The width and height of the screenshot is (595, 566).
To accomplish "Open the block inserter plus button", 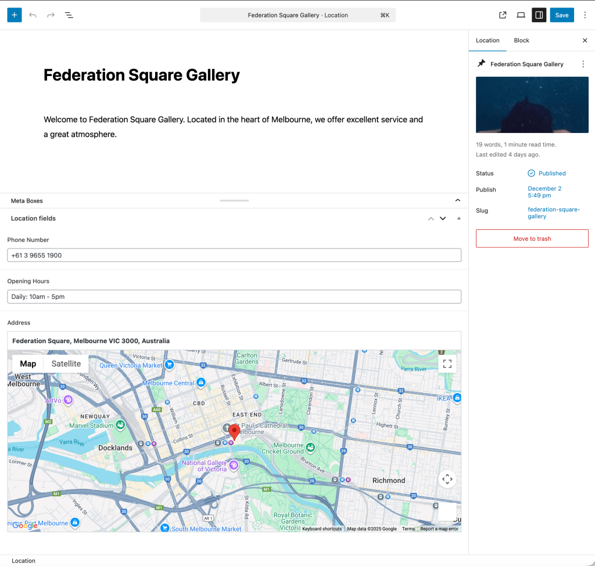I will tap(15, 15).
